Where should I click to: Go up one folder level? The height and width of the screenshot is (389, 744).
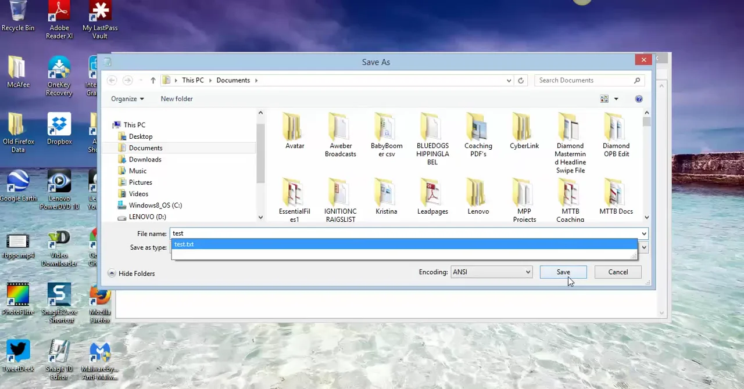pyautogui.click(x=153, y=80)
